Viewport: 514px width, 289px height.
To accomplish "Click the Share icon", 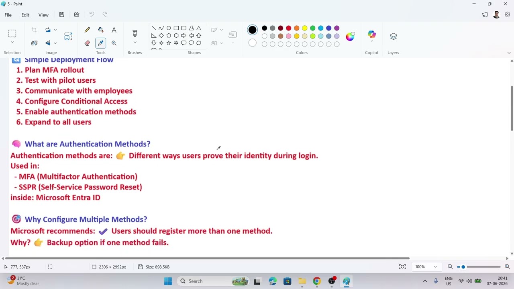I will 77,15.
